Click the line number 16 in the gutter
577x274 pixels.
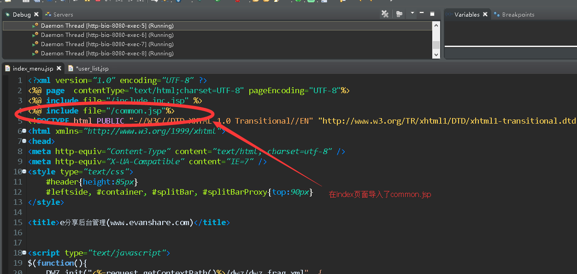tap(18, 232)
